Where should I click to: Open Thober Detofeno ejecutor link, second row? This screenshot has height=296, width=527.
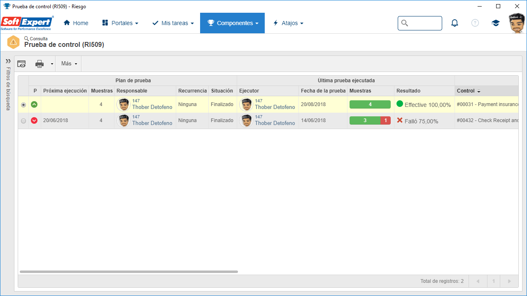[275, 123]
